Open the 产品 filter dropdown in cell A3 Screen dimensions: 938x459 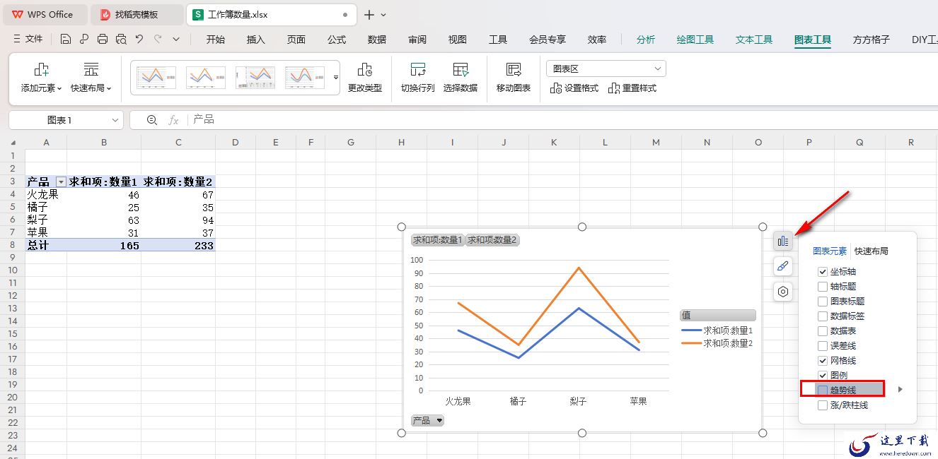click(61, 182)
